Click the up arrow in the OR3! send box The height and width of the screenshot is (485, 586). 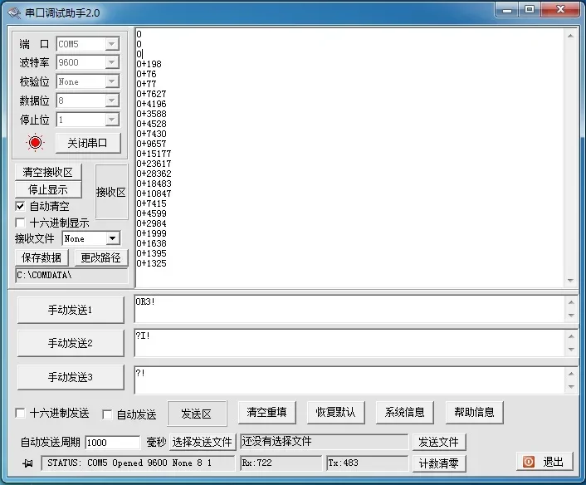571,302
